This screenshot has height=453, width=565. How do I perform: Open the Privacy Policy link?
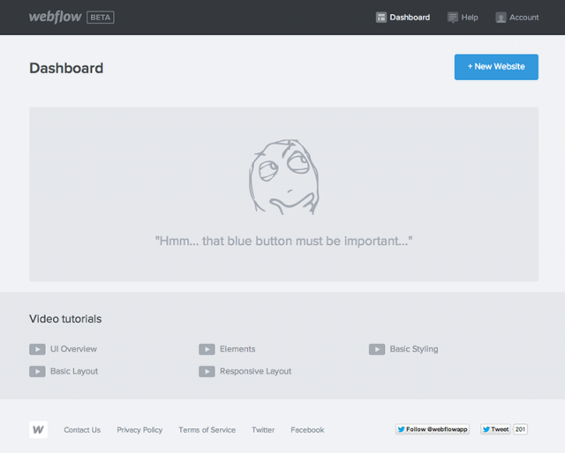click(139, 430)
